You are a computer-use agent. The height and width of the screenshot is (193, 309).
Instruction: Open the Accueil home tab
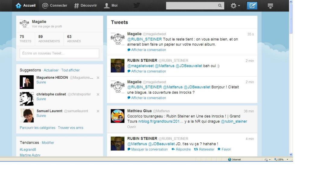pyautogui.click(x=26, y=5)
